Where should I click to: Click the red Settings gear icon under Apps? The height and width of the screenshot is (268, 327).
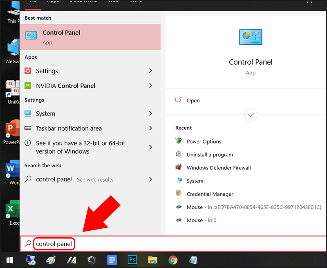point(28,71)
